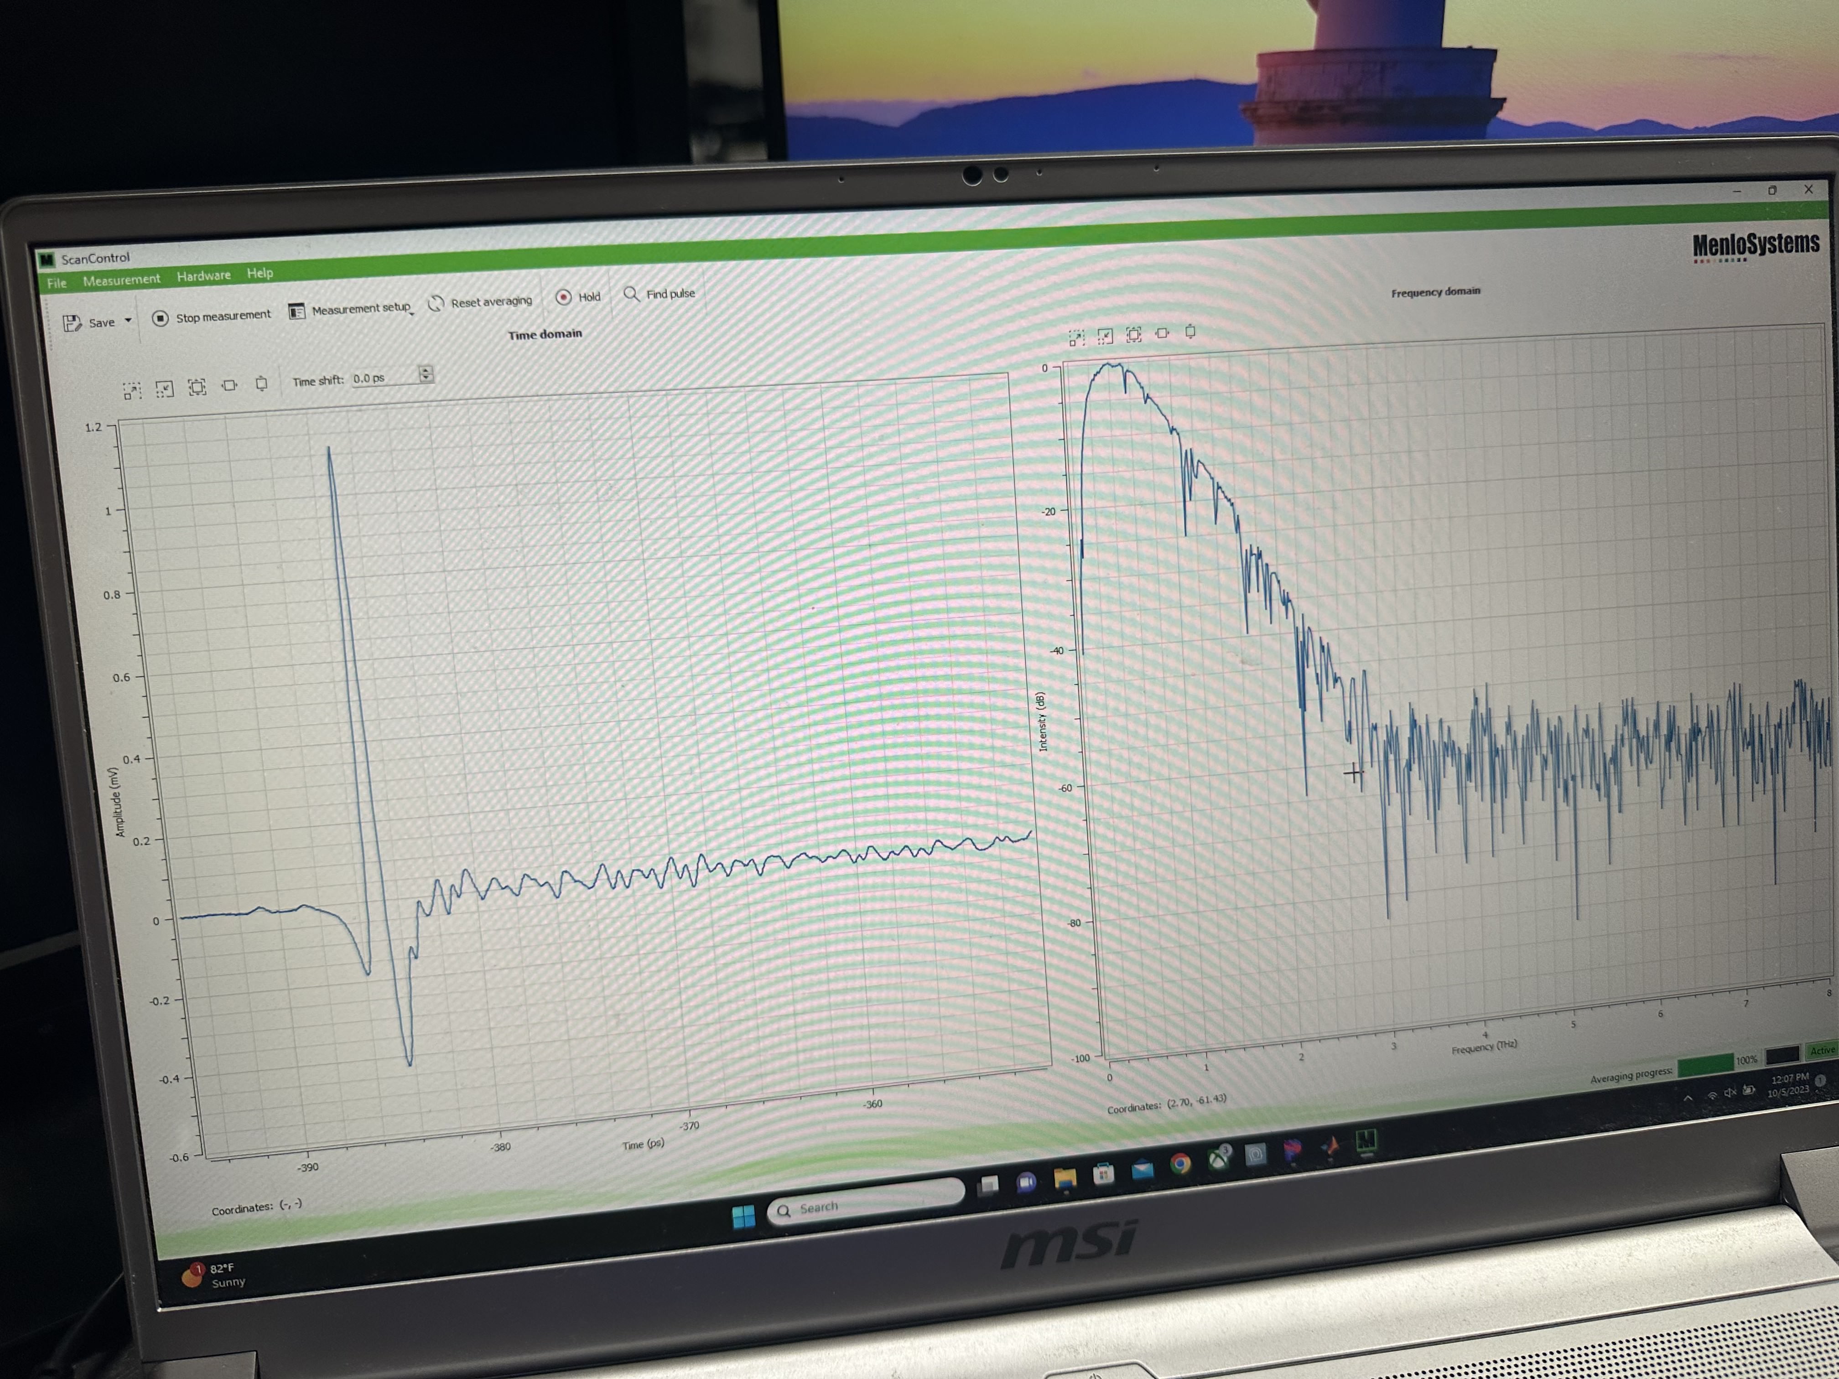Click fit-all icon in Frequency domain toolbar
The height and width of the screenshot is (1379, 1839).
(1134, 334)
